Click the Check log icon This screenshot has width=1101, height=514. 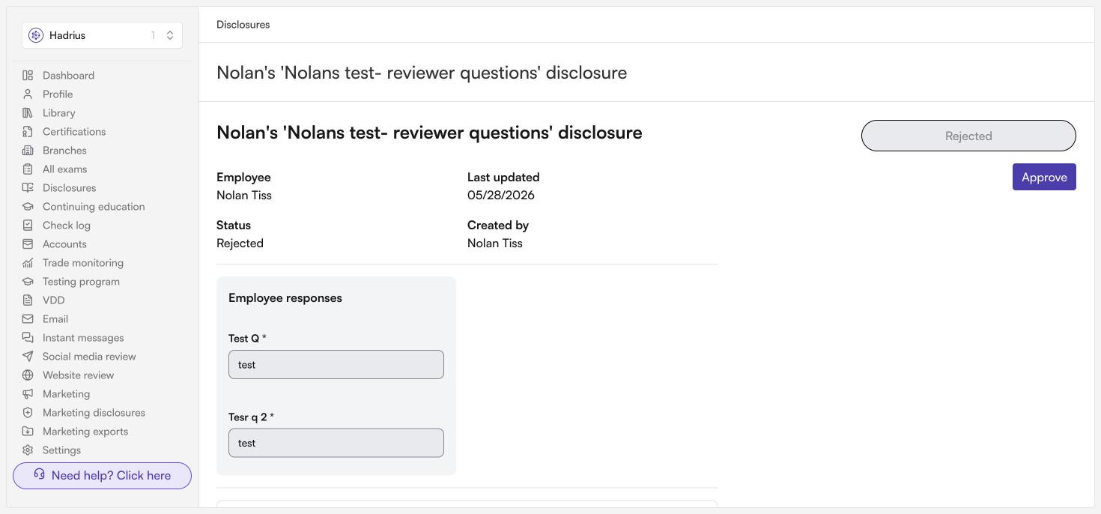(x=28, y=225)
